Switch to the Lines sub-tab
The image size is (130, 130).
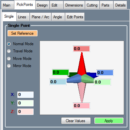pos(23,17)
